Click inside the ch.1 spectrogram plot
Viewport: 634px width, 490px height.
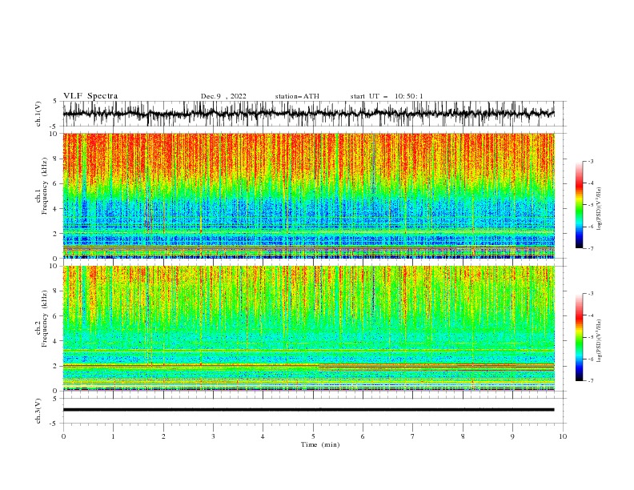(308, 195)
